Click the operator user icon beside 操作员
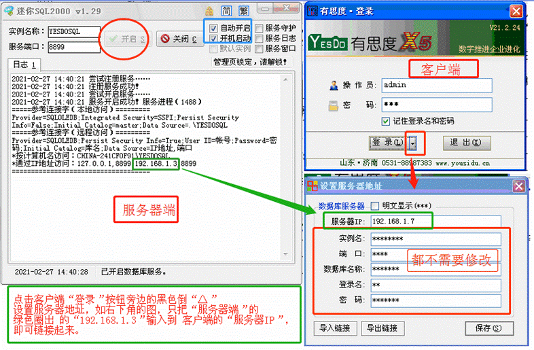This screenshot has height=350, width=534. click(334, 85)
